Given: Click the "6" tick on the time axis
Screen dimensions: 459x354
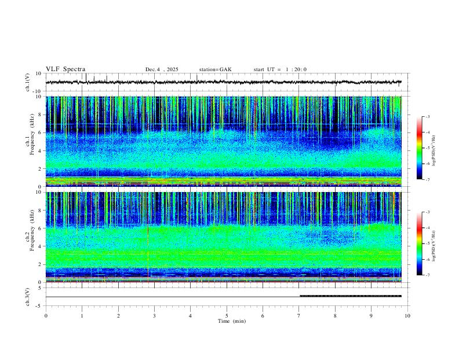Looking at the screenshot, I should click(263, 316).
